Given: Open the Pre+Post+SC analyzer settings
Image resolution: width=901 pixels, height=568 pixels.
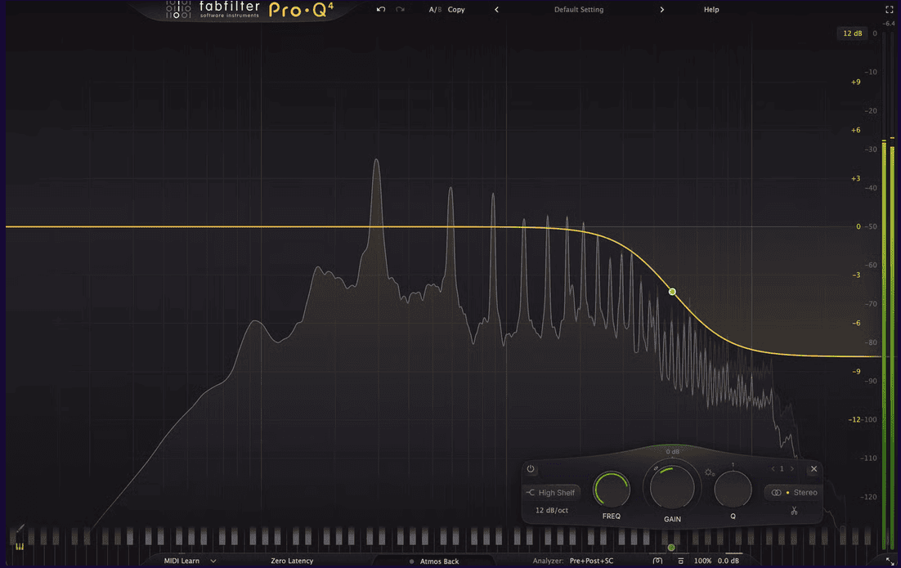Looking at the screenshot, I should coord(591,561).
